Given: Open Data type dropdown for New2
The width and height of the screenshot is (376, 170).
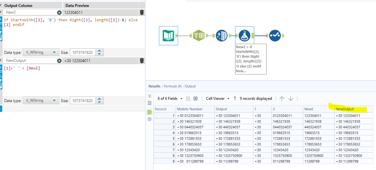Looking at the screenshot, I should tap(41, 52).
